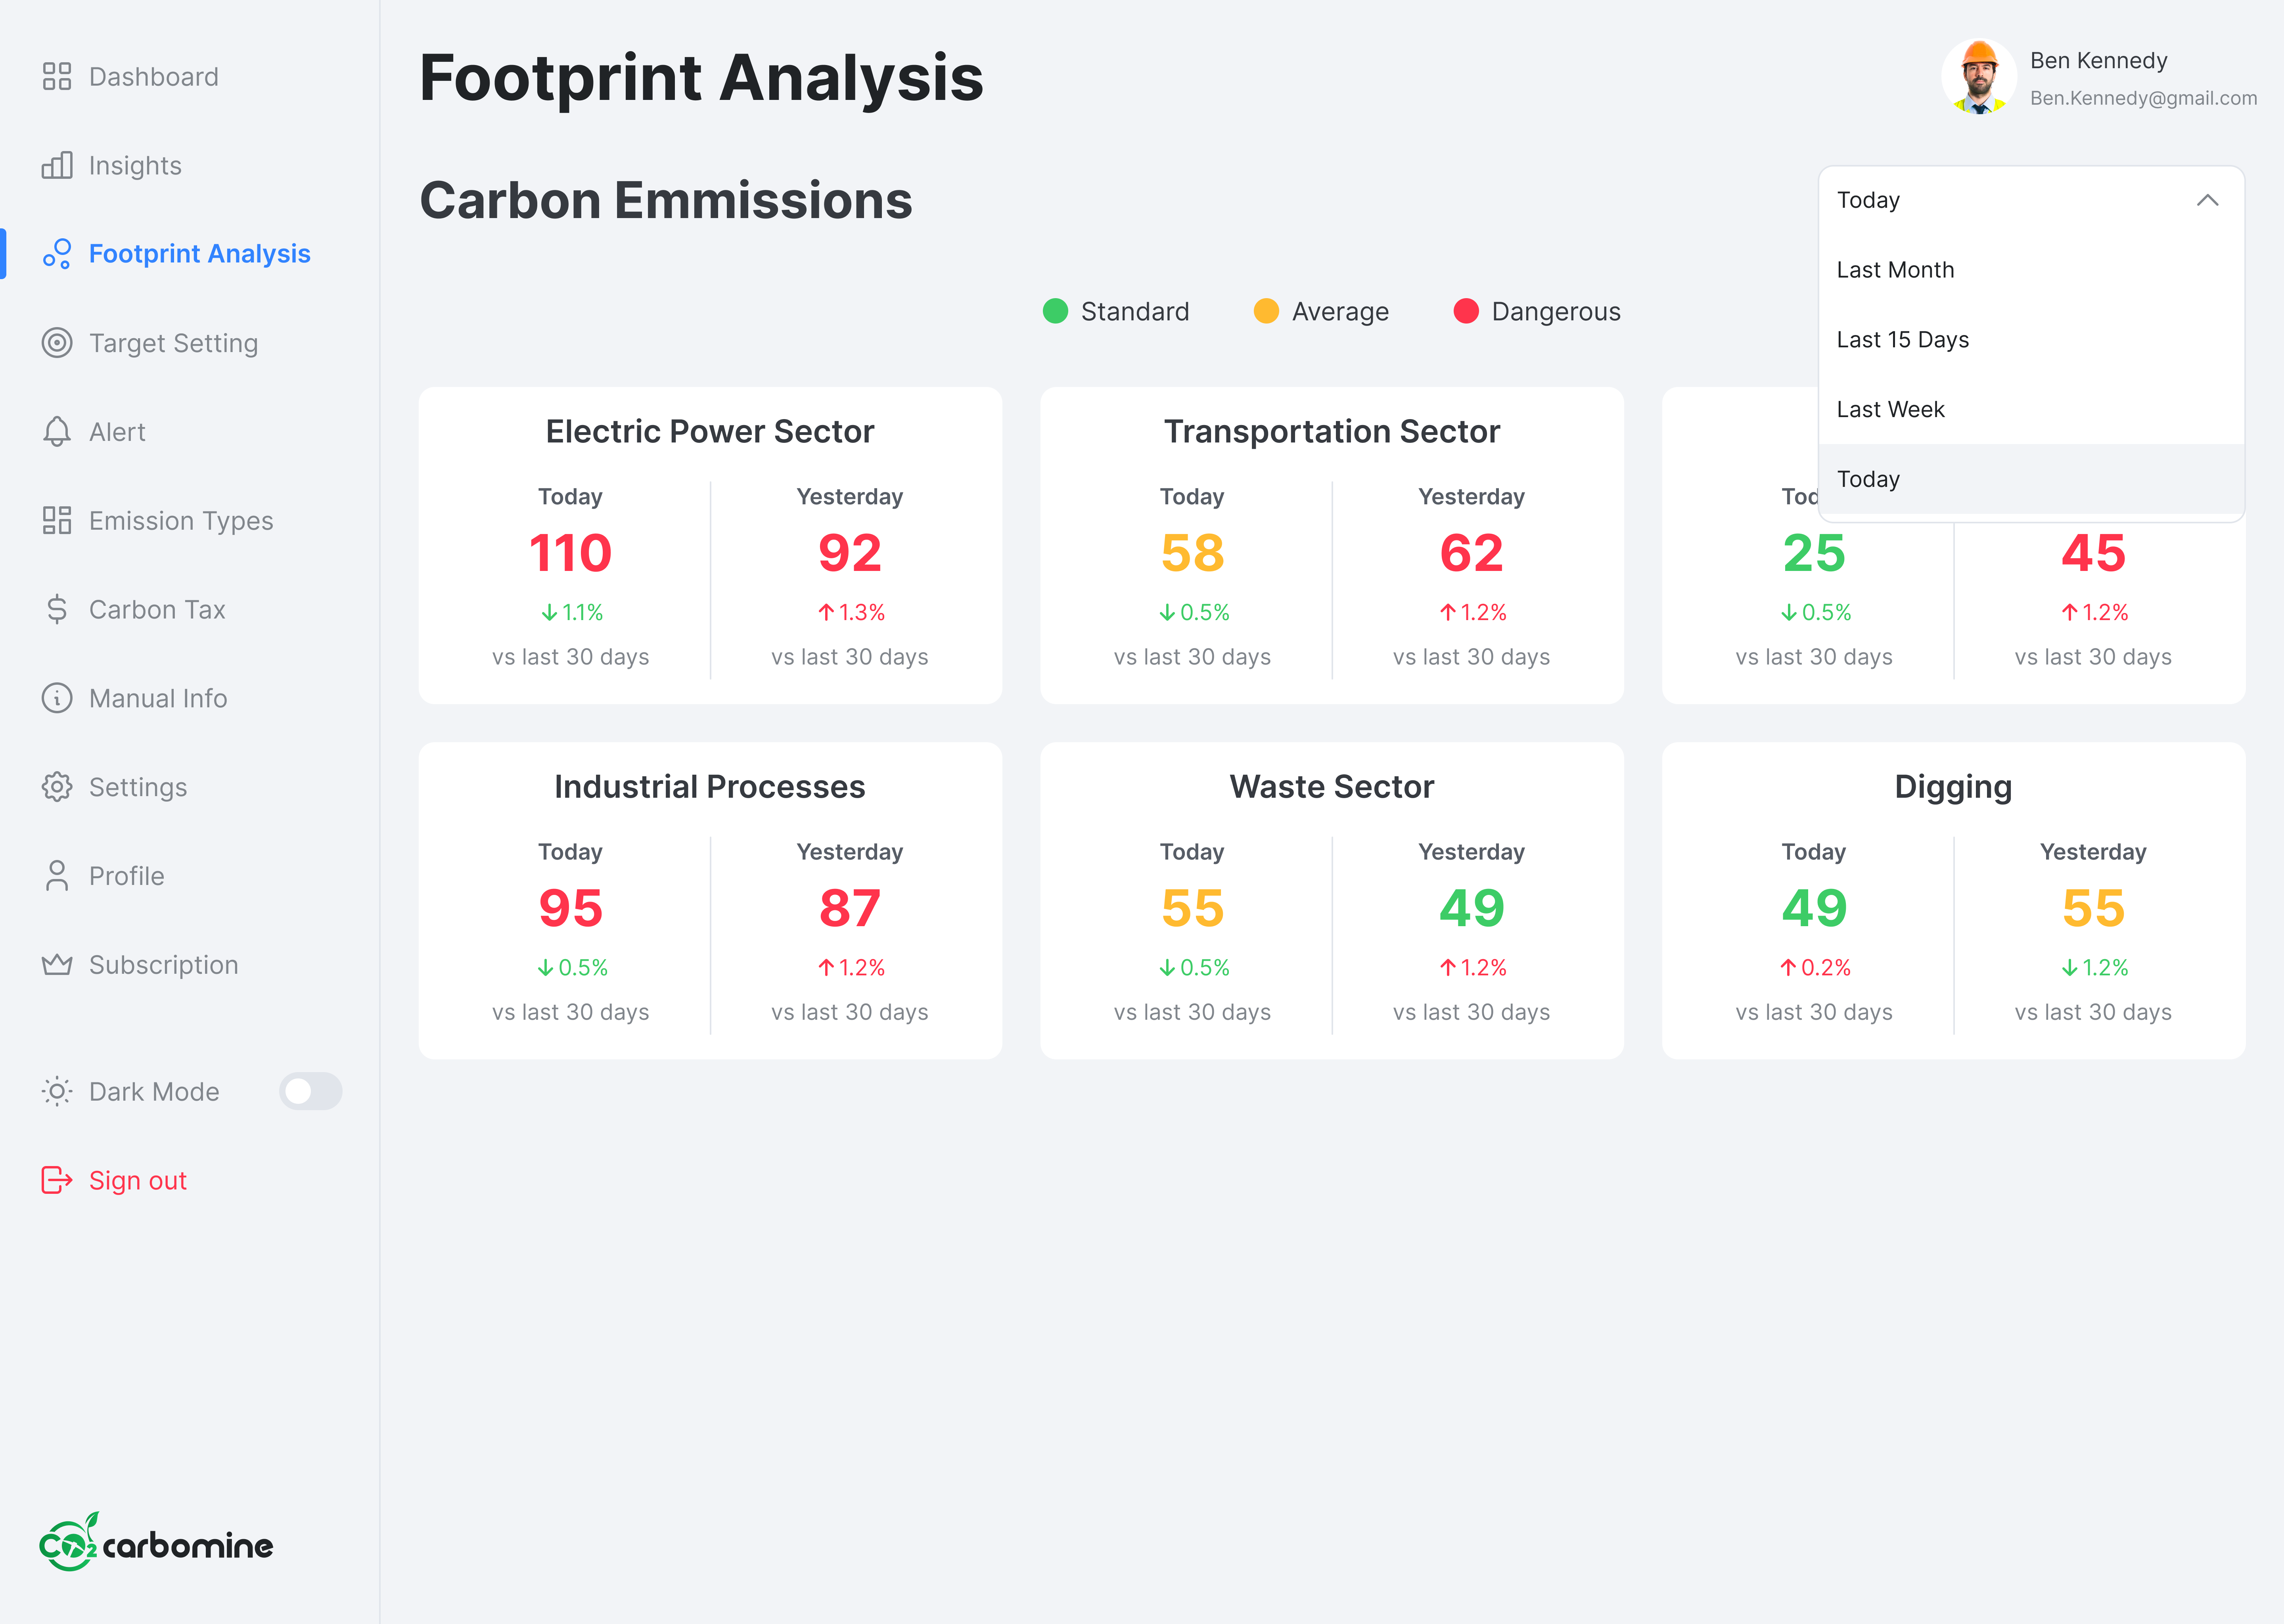Click the Waste Sector card title
This screenshot has height=1624, width=2284.
[1332, 787]
